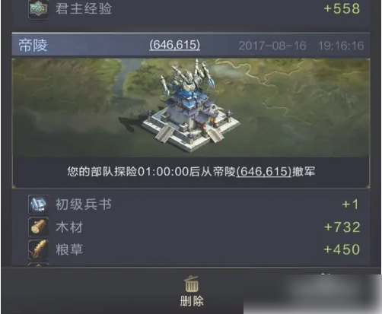Click the trash can delete icon
This screenshot has width=382, height=314.
point(192,284)
